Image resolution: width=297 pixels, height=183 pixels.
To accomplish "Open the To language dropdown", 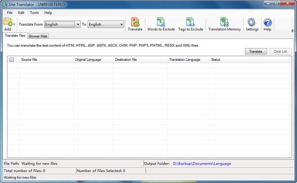I will pos(106,24).
